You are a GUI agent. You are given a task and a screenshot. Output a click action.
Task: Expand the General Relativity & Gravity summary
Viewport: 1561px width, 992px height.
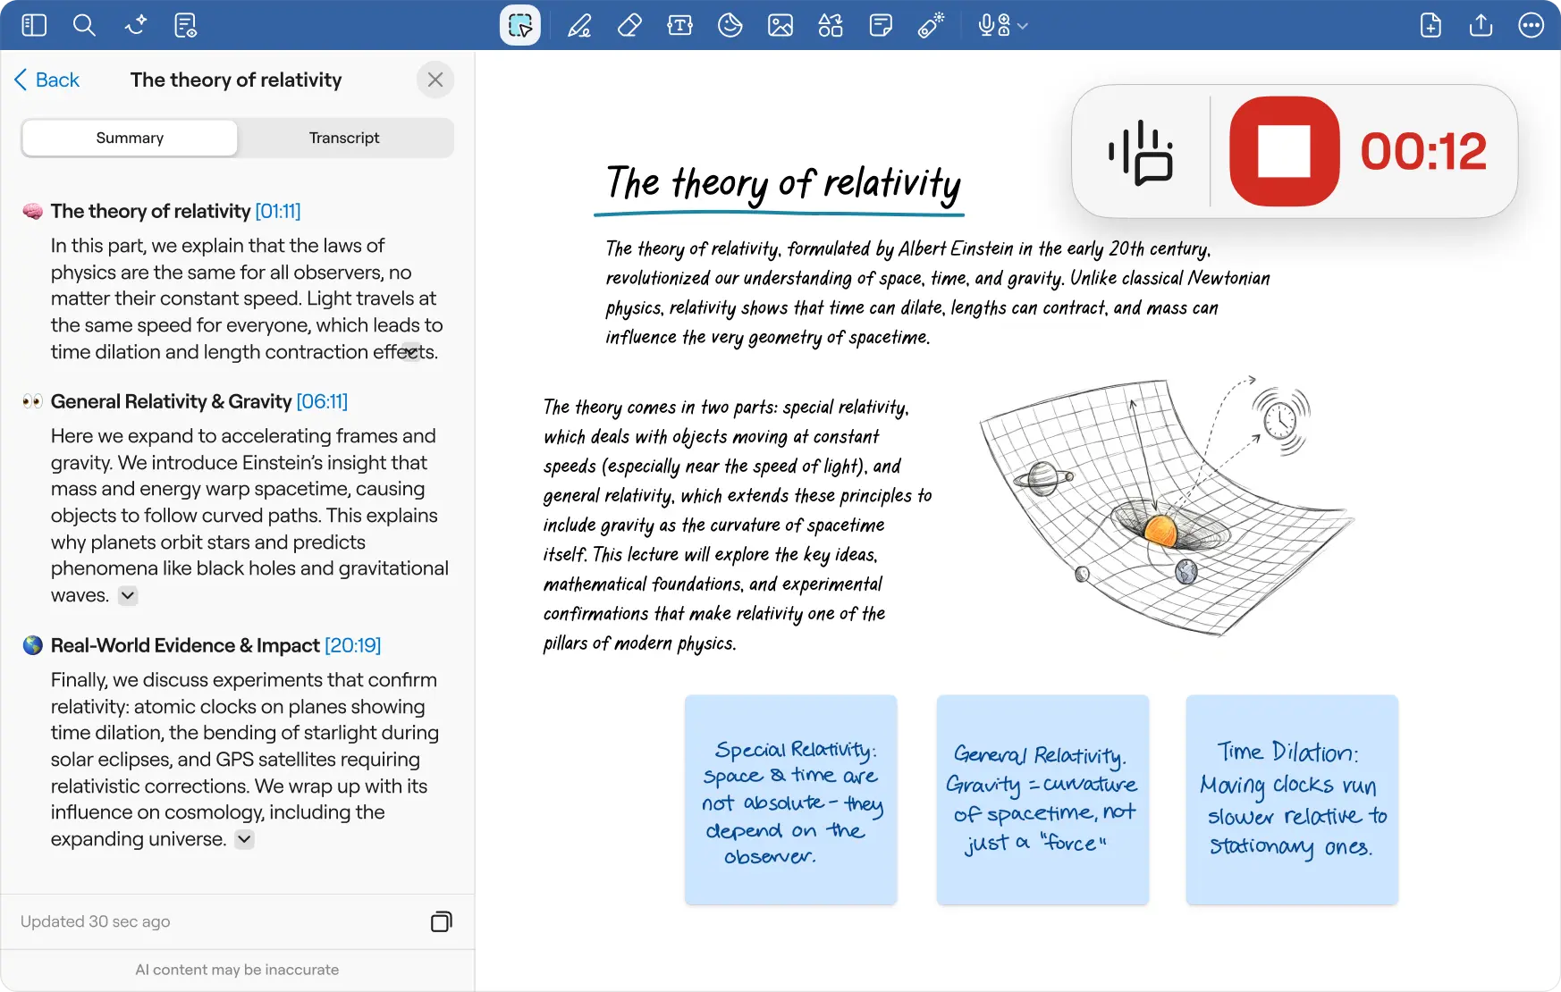coord(128,595)
